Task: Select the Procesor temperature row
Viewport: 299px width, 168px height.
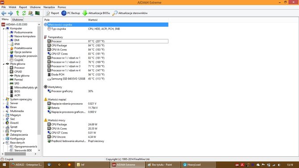Action: click(x=108, y=41)
